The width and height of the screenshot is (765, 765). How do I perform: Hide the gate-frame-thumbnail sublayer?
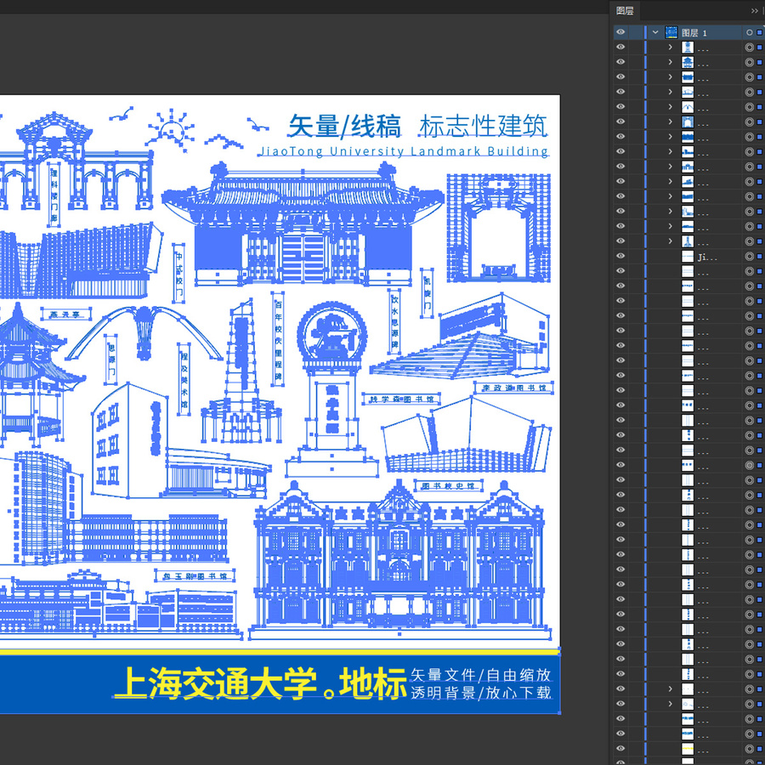[x=620, y=122]
